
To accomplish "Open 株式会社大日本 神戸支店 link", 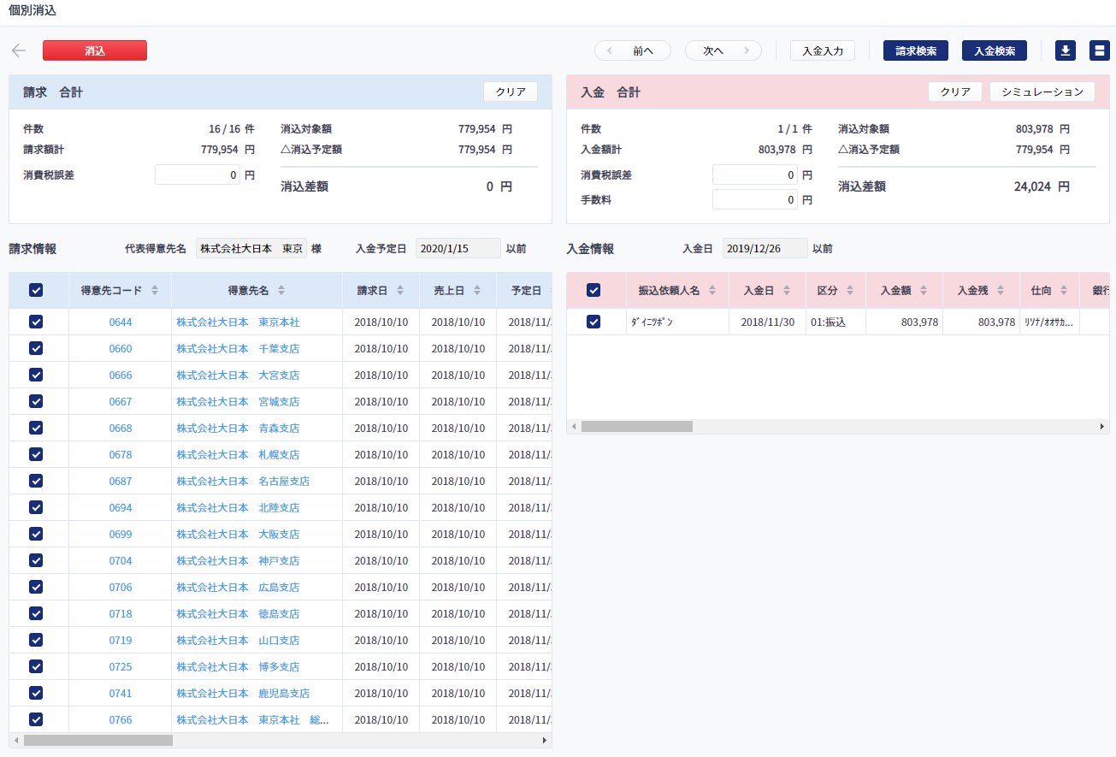I will tap(239, 560).
